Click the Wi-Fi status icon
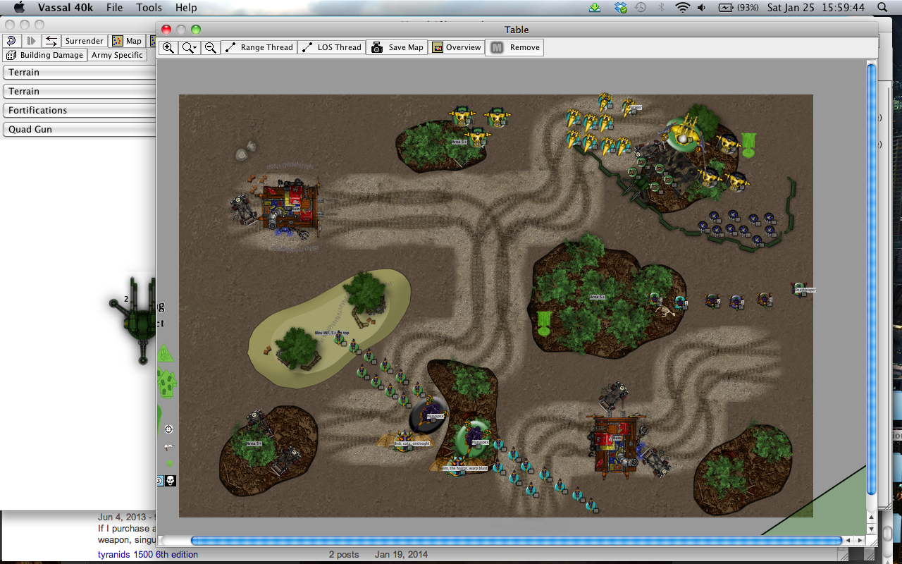The image size is (902, 564). click(681, 8)
